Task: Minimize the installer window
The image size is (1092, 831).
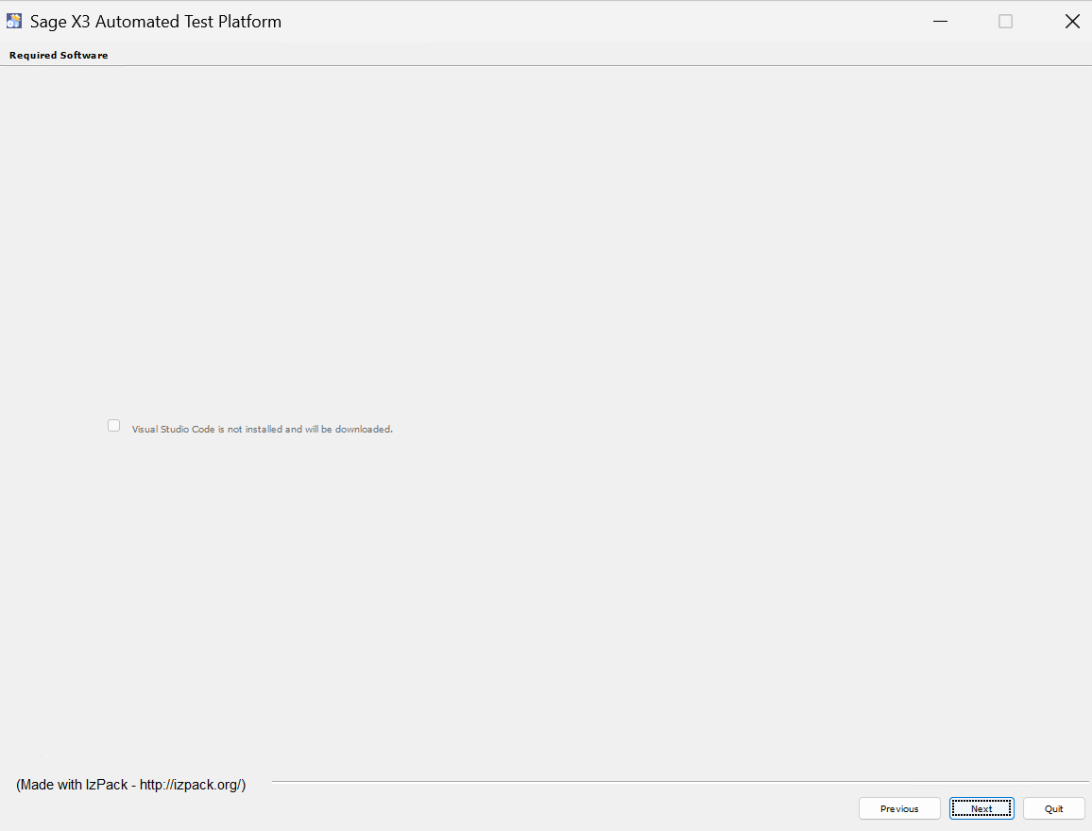Action: [940, 22]
